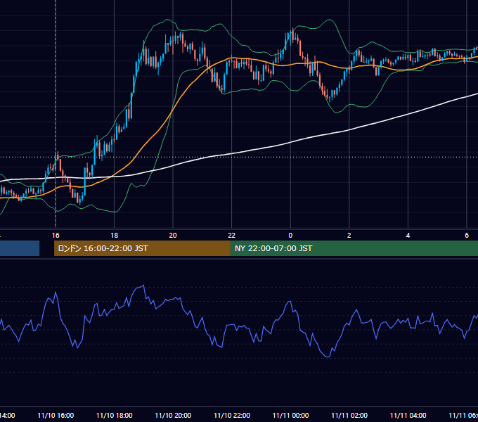The width and height of the screenshot is (478, 422).
Task: Click the 11/10 20:00 date label
Action: (x=173, y=415)
